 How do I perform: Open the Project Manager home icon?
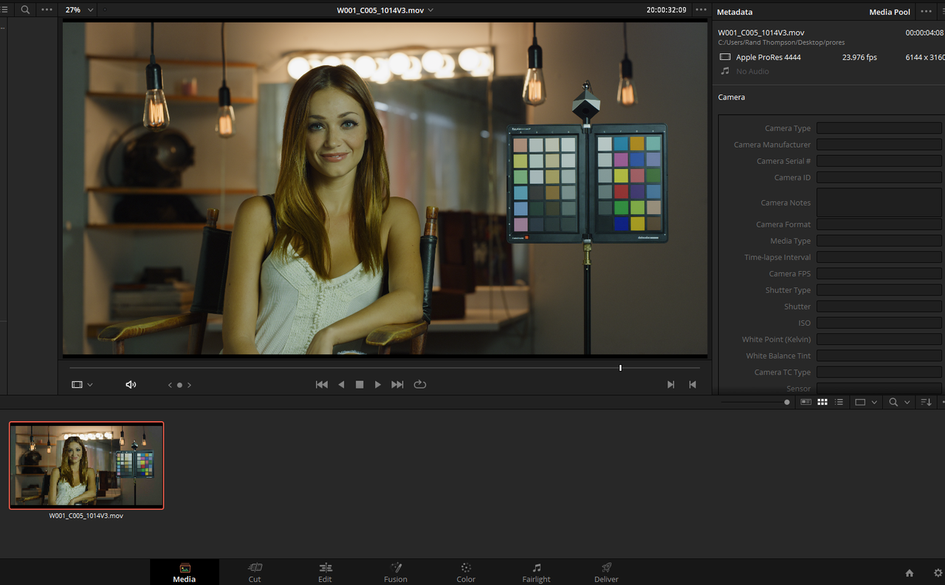tap(910, 573)
